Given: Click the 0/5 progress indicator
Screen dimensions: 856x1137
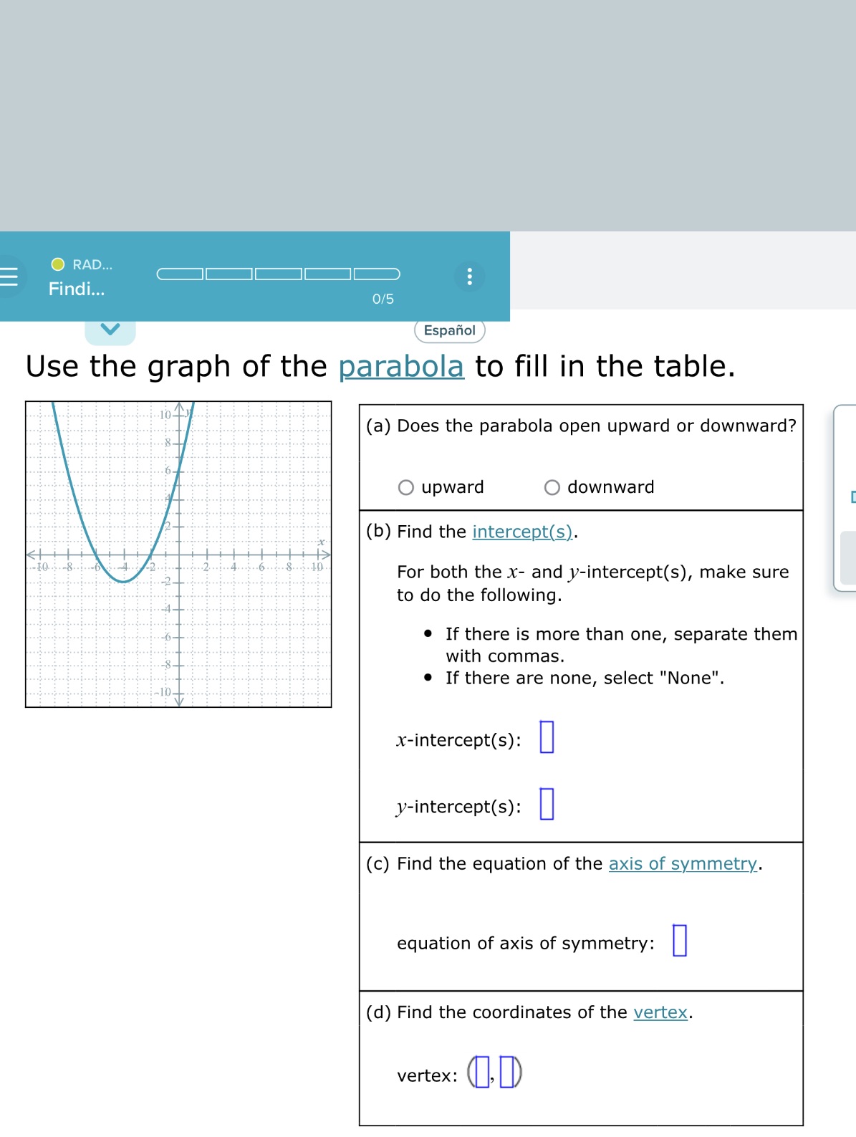Looking at the screenshot, I should coord(383,299).
